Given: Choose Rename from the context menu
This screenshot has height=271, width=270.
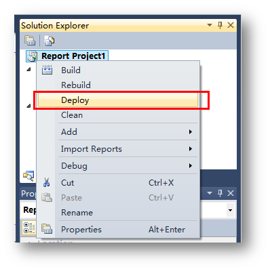Looking at the screenshot, I should point(118,213).
